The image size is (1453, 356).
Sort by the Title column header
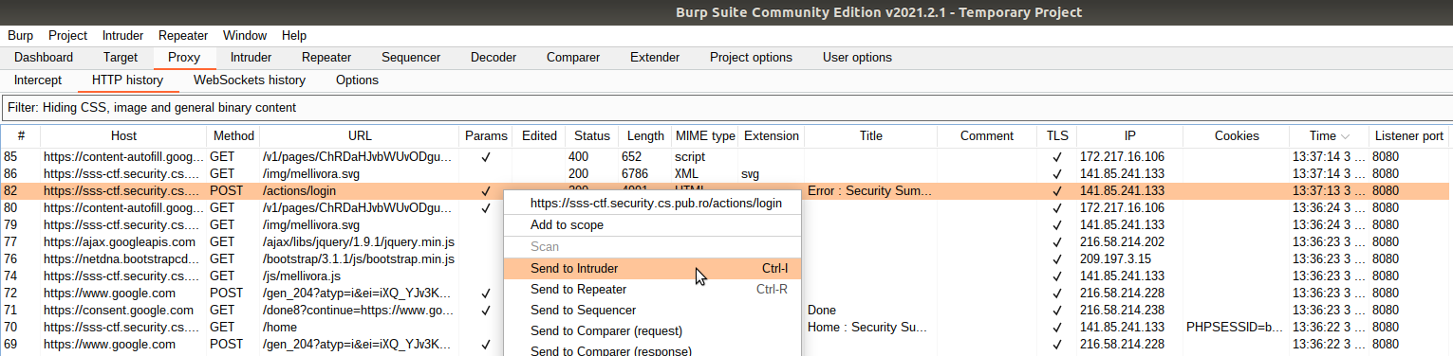tap(871, 136)
